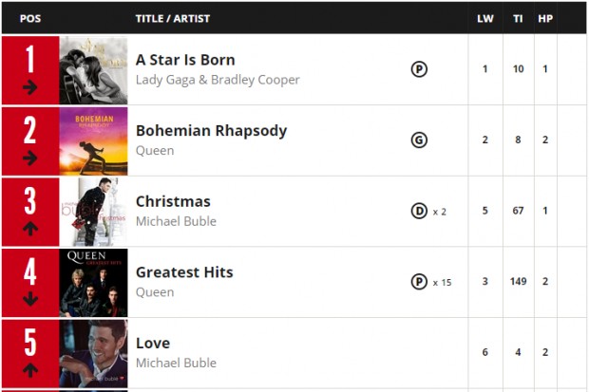
Task: Click the HP column header
Action: 545,18
